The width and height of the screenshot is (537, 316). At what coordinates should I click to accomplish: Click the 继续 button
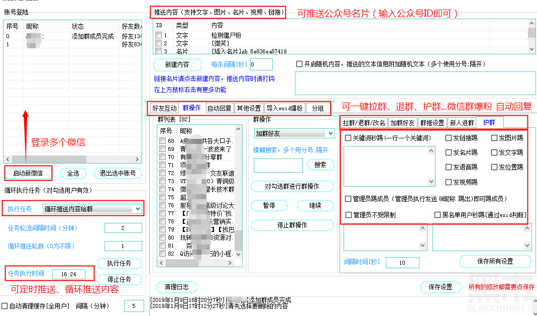[x=315, y=205]
